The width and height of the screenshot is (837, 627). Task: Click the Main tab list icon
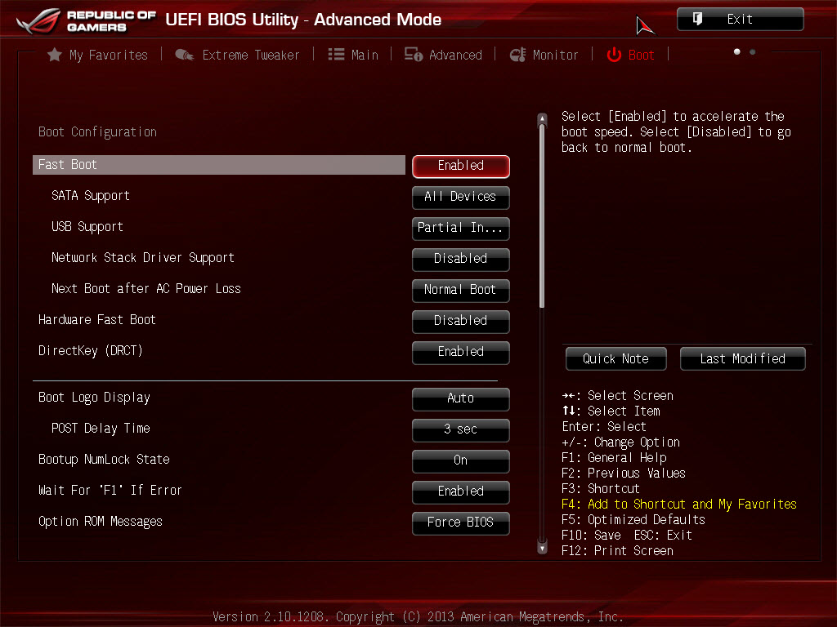click(x=336, y=55)
